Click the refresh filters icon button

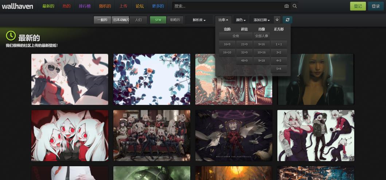pos(287,20)
